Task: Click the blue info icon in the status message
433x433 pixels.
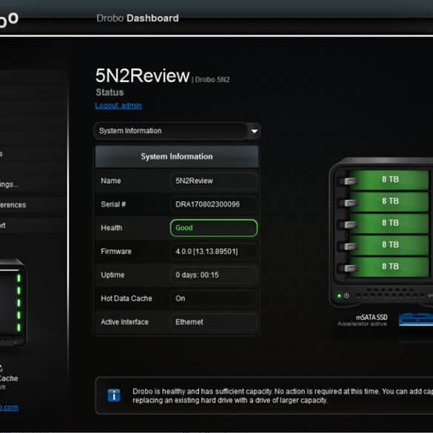Action: point(114,395)
